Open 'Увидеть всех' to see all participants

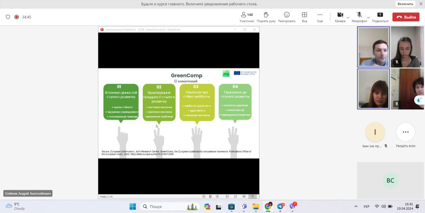pyautogui.click(x=405, y=132)
